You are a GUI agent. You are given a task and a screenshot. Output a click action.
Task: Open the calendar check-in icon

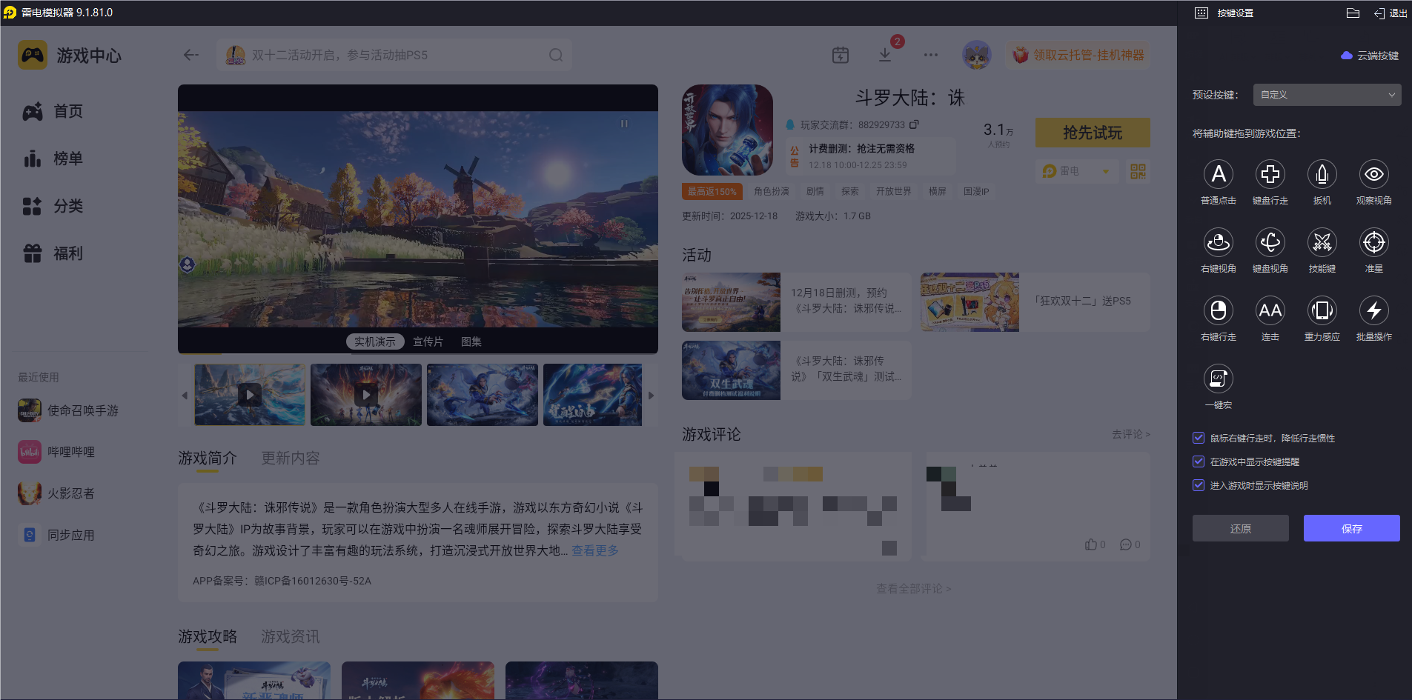(x=841, y=55)
